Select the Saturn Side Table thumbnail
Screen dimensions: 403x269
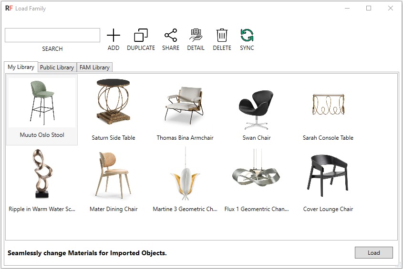pos(114,102)
